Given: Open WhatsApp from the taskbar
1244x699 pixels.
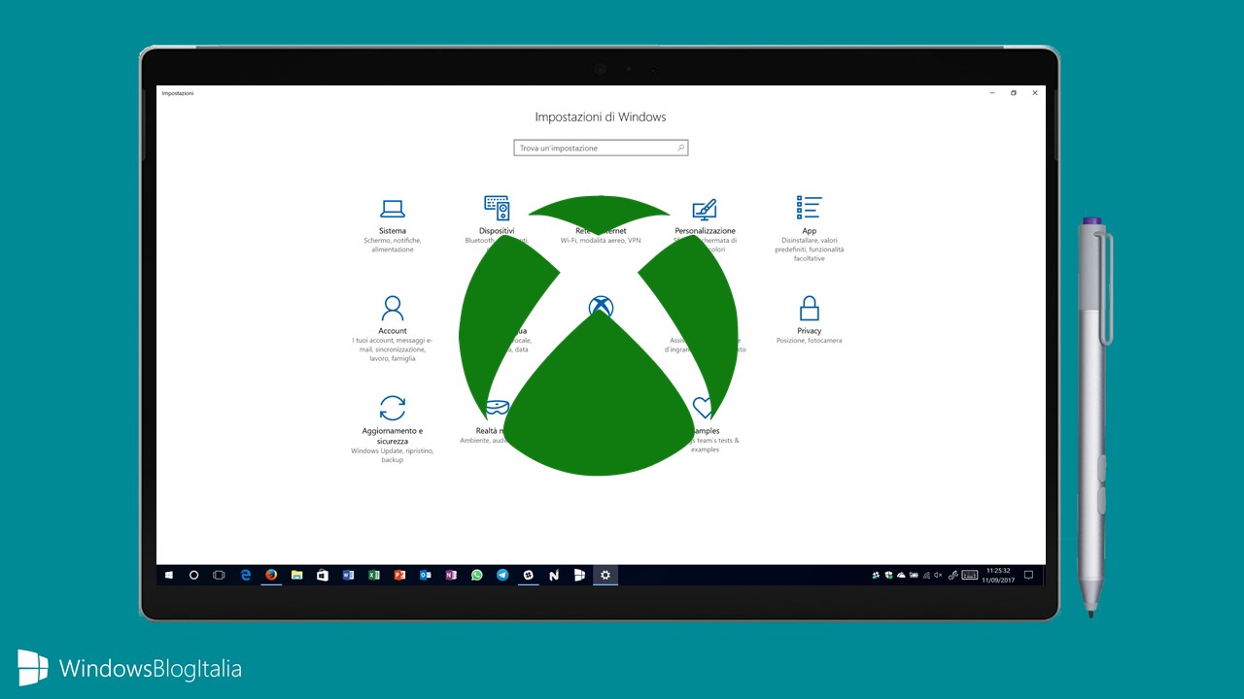Looking at the screenshot, I should [x=477, y=575].
